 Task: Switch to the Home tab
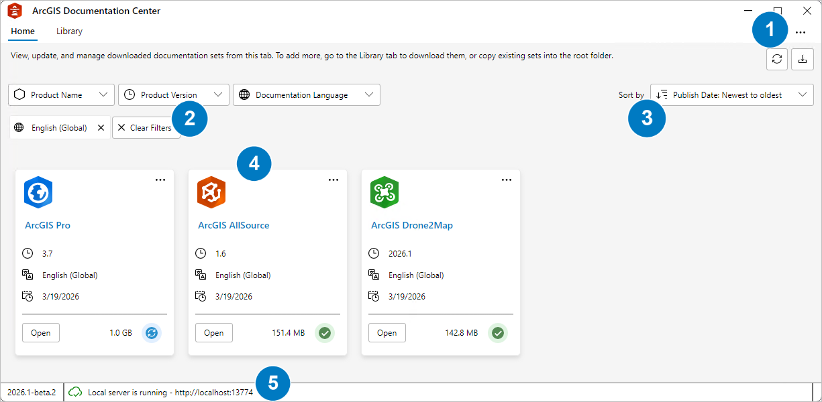23,31
